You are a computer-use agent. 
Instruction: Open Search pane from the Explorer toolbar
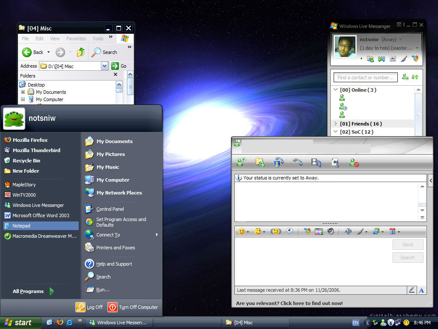click(x=104, y=52)
